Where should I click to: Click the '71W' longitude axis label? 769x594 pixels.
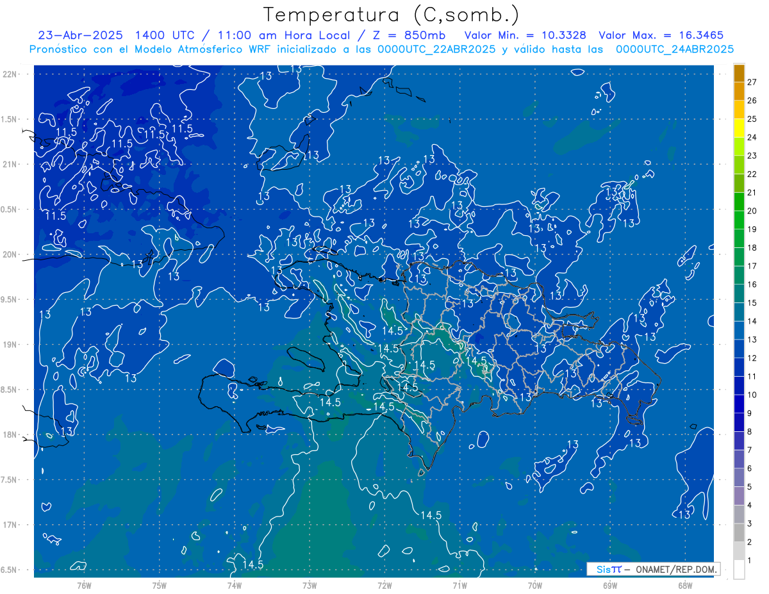(x=459, y=586)
